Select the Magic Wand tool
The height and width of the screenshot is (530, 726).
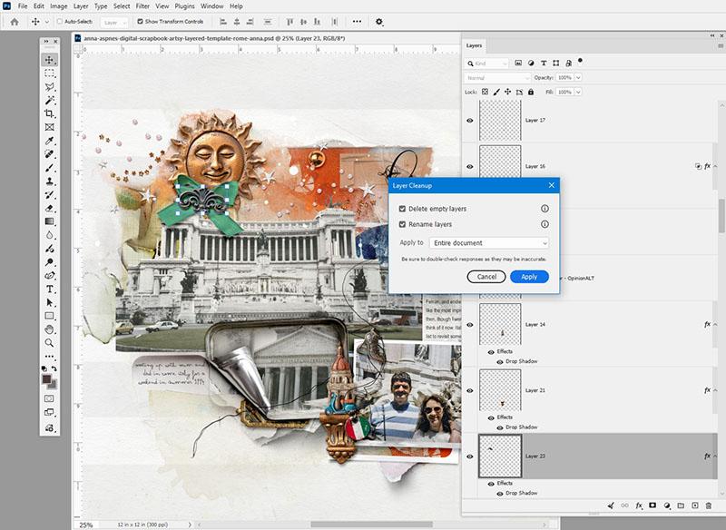49,100
